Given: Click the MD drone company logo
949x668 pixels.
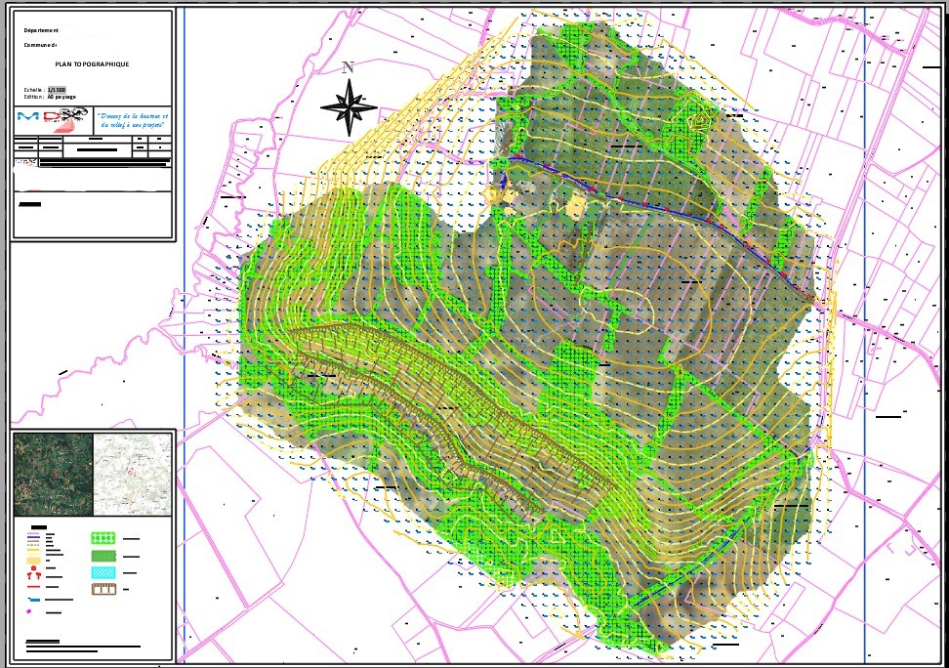Looking at the screenshot, I should coord(52,120).
